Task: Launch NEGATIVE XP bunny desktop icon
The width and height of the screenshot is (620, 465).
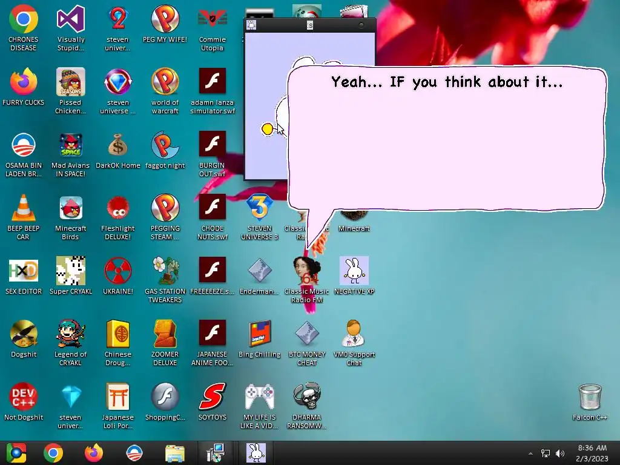Action: point(354,276)
